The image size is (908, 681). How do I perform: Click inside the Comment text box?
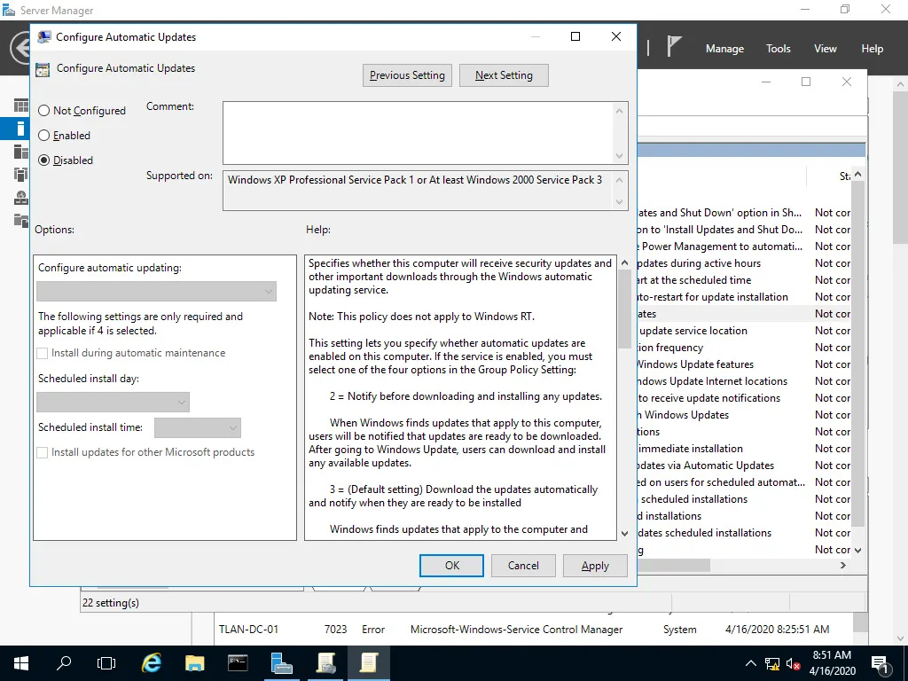coord(417,131)
